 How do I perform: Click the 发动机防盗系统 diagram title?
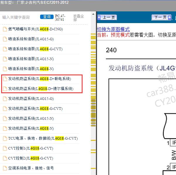(142, 68)
